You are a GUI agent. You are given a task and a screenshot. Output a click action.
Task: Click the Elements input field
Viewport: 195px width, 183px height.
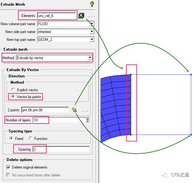click(56, 15)
